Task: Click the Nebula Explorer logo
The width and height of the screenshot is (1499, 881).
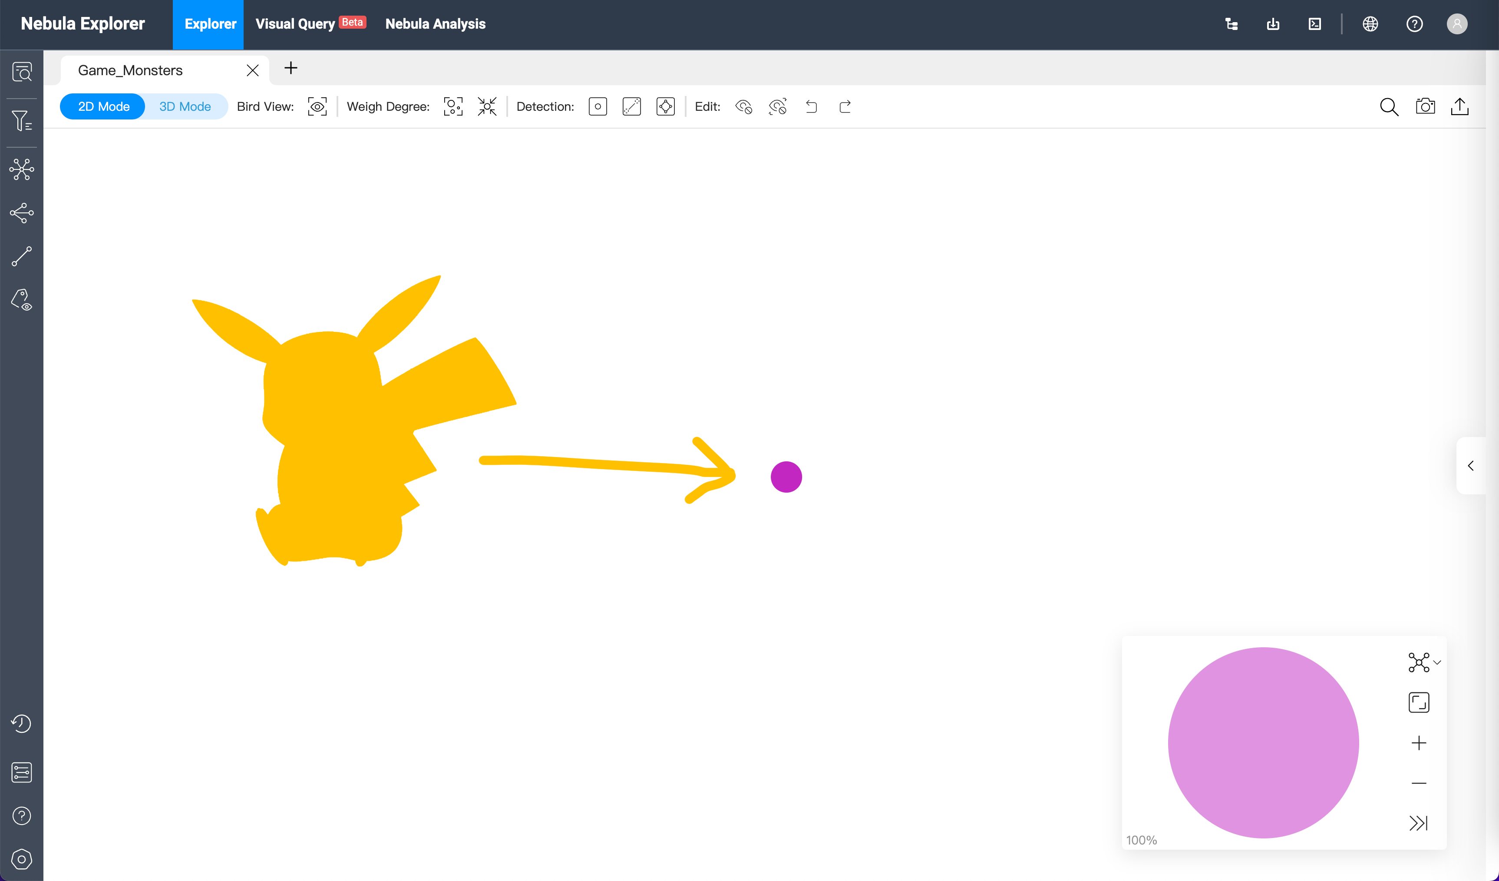Action: (83, 24)
